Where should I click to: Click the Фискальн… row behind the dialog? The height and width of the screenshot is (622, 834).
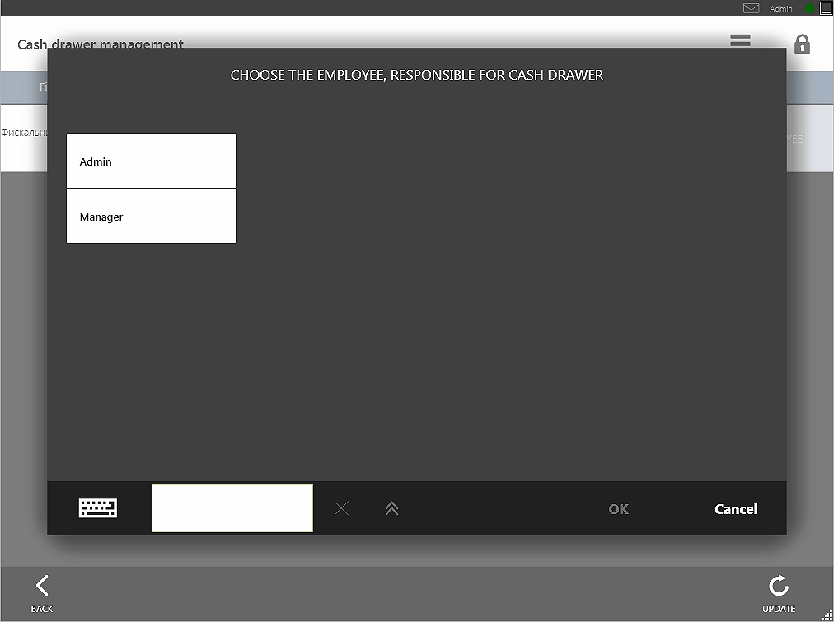[23, 133]
